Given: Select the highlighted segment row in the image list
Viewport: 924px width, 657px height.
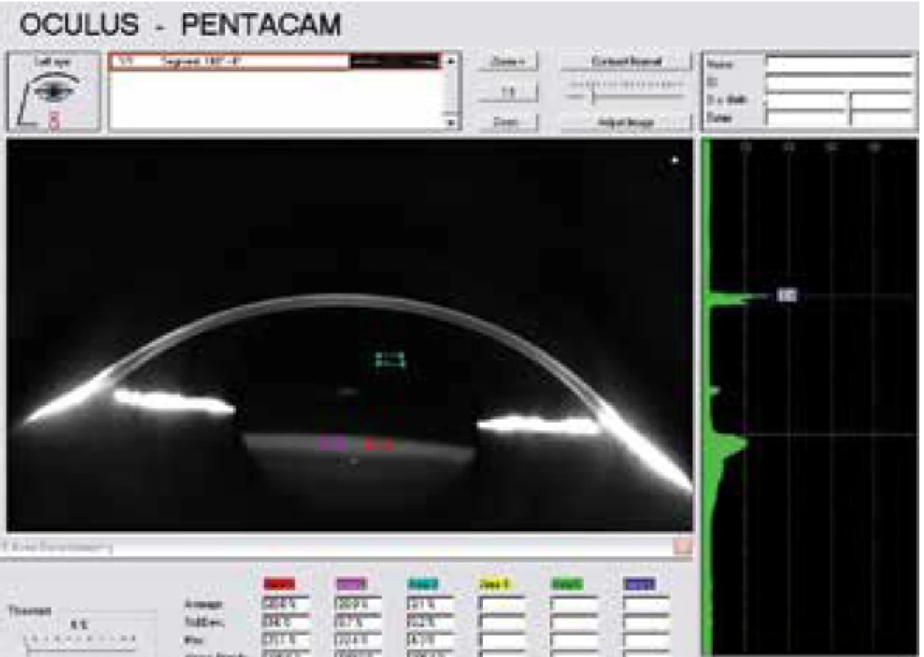Looking at the screenshot, I should click(x=276, y=62).
